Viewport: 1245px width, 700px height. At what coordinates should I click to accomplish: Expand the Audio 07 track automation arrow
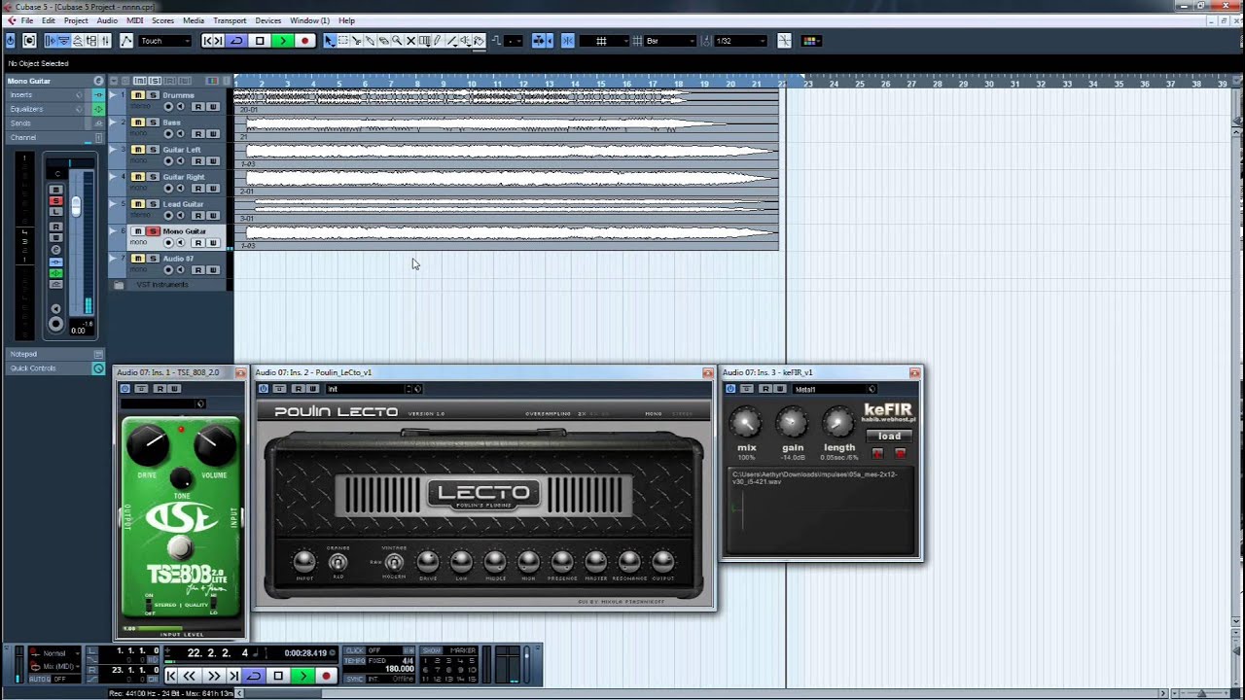pos(112,259)
